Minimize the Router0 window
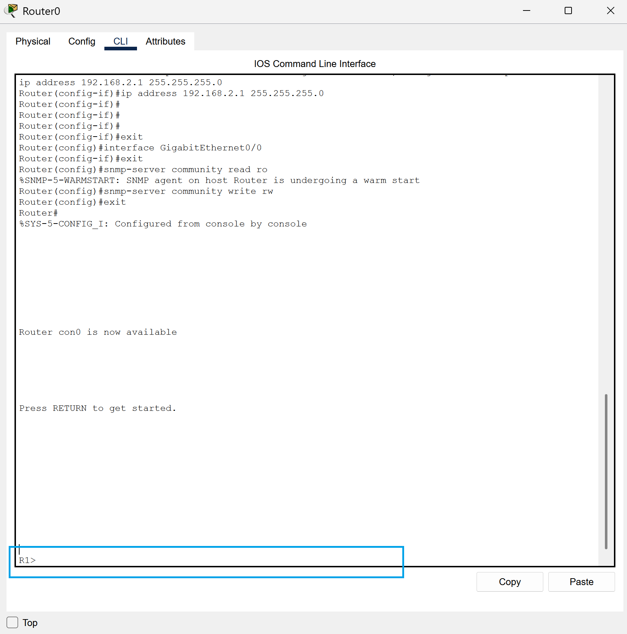Screen dimensions: 627x634 (x=527, y=11)
